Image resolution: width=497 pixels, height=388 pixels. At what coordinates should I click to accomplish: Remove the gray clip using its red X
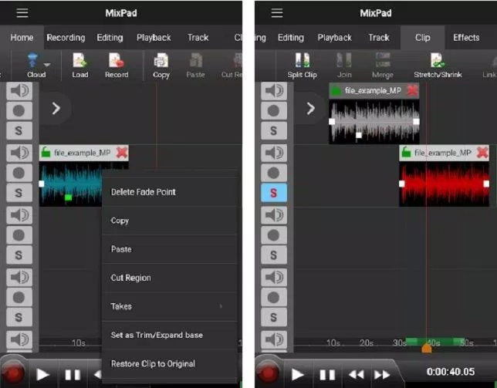[x=412, y=90]
